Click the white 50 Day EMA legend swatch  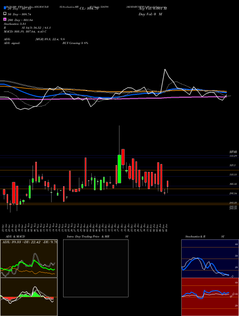pyautogui.click(x=5, y=14)
